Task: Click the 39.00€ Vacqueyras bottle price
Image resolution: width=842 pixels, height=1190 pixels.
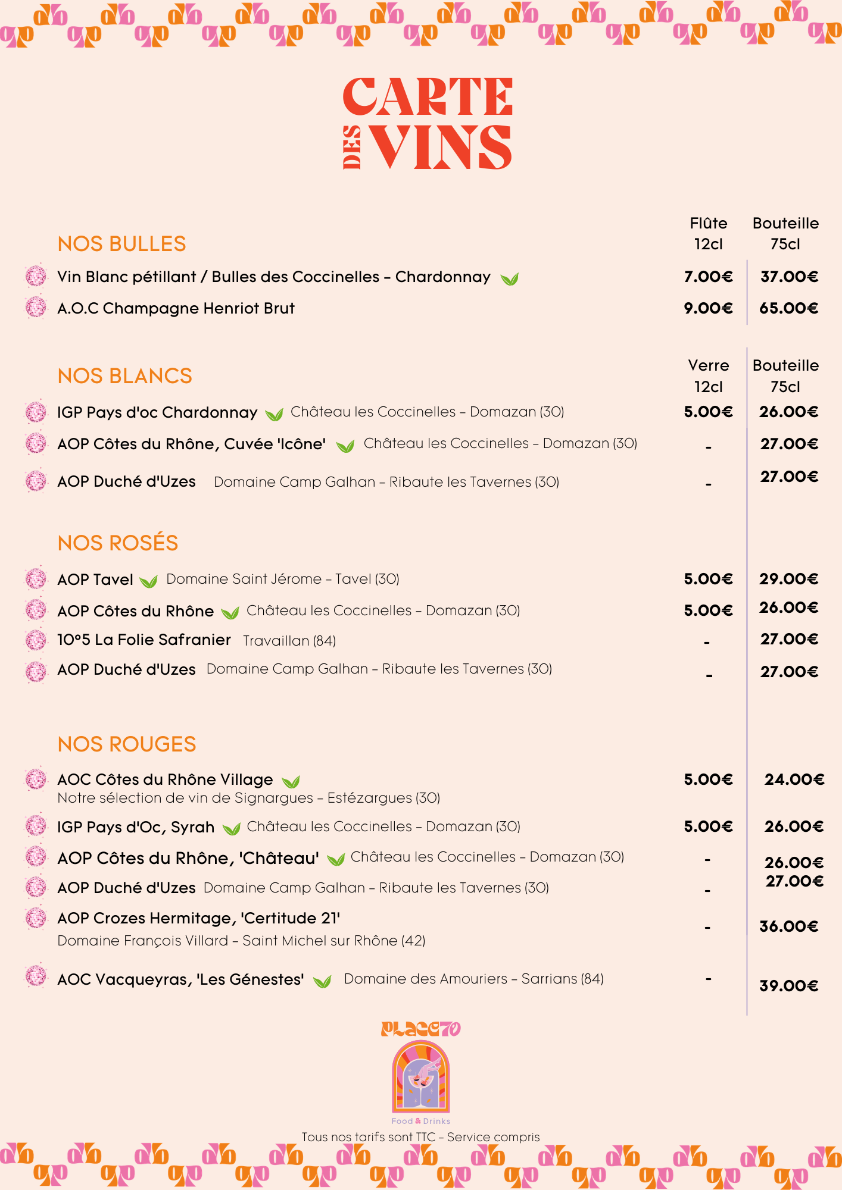Action: [788, 986]
